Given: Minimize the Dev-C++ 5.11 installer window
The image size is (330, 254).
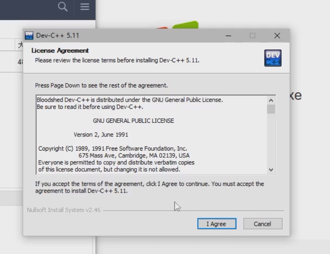Looking at the screenshot, I should pos(228,36).
